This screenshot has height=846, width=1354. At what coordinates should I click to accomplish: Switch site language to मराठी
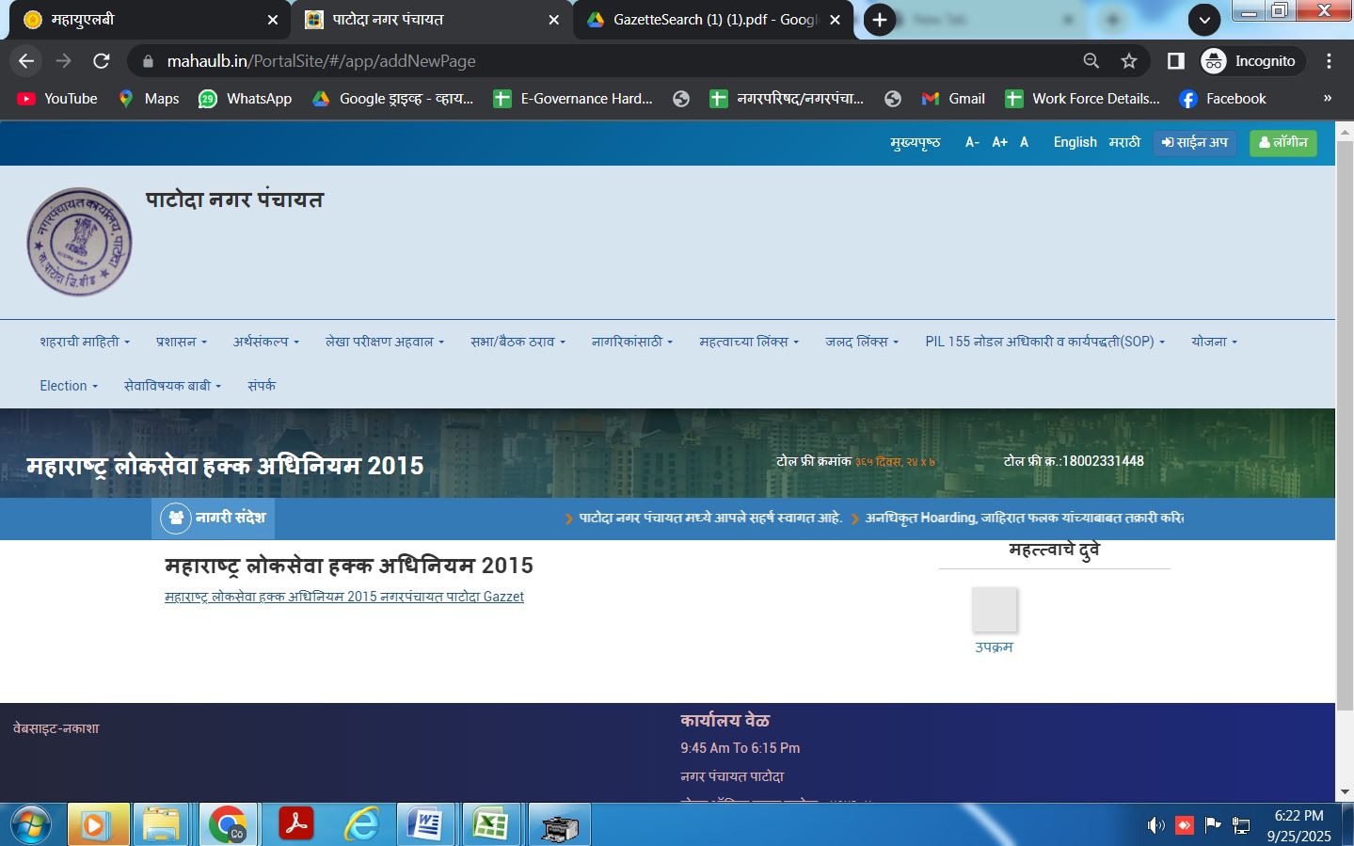[1124, 142]
